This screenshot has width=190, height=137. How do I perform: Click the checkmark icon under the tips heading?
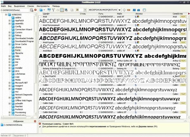[x=40, y=127]
